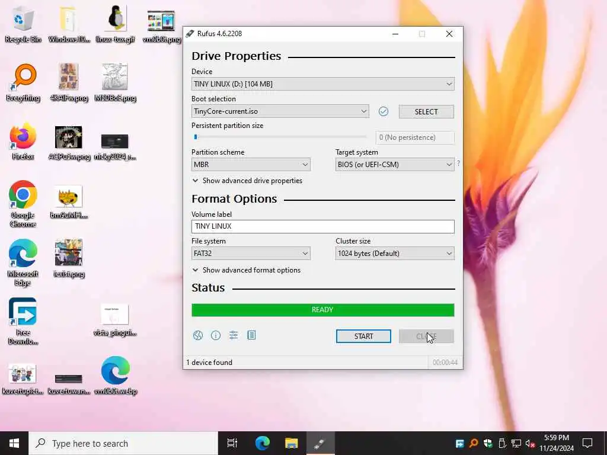This screenshot has height=455, width=607.
Task: Select the Everything desktop shortcut
Action: click(23, 83)
